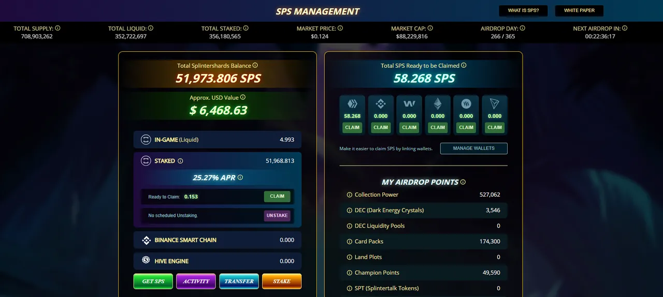The height and width of the screenshot is (297, 663).
Task: Click the Tron wallet icon in claim row
Action: (x=495, y=103)
